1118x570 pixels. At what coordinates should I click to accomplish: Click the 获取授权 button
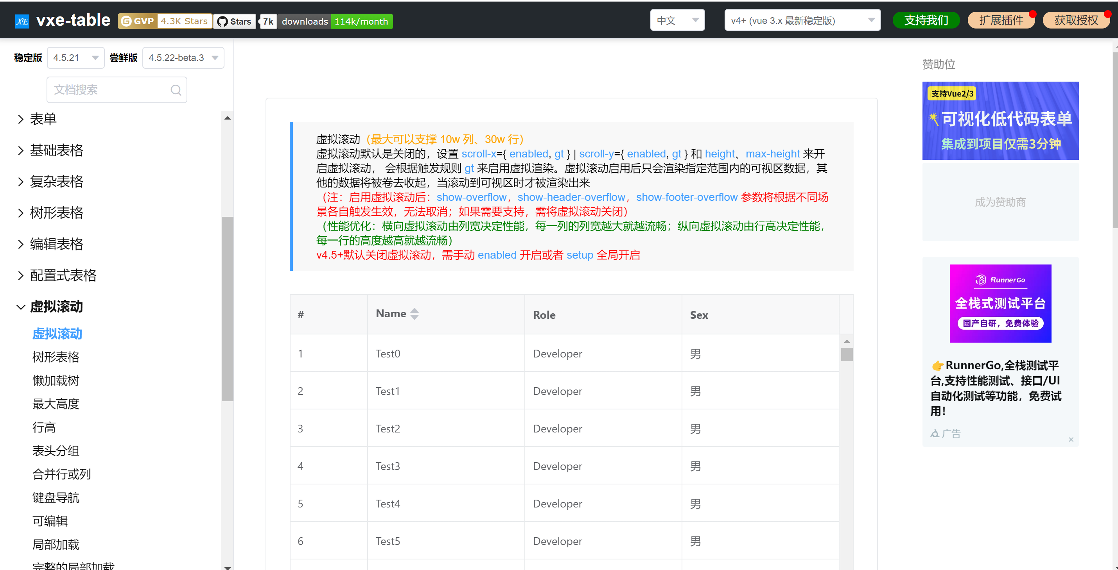[x=1076, y=20]
